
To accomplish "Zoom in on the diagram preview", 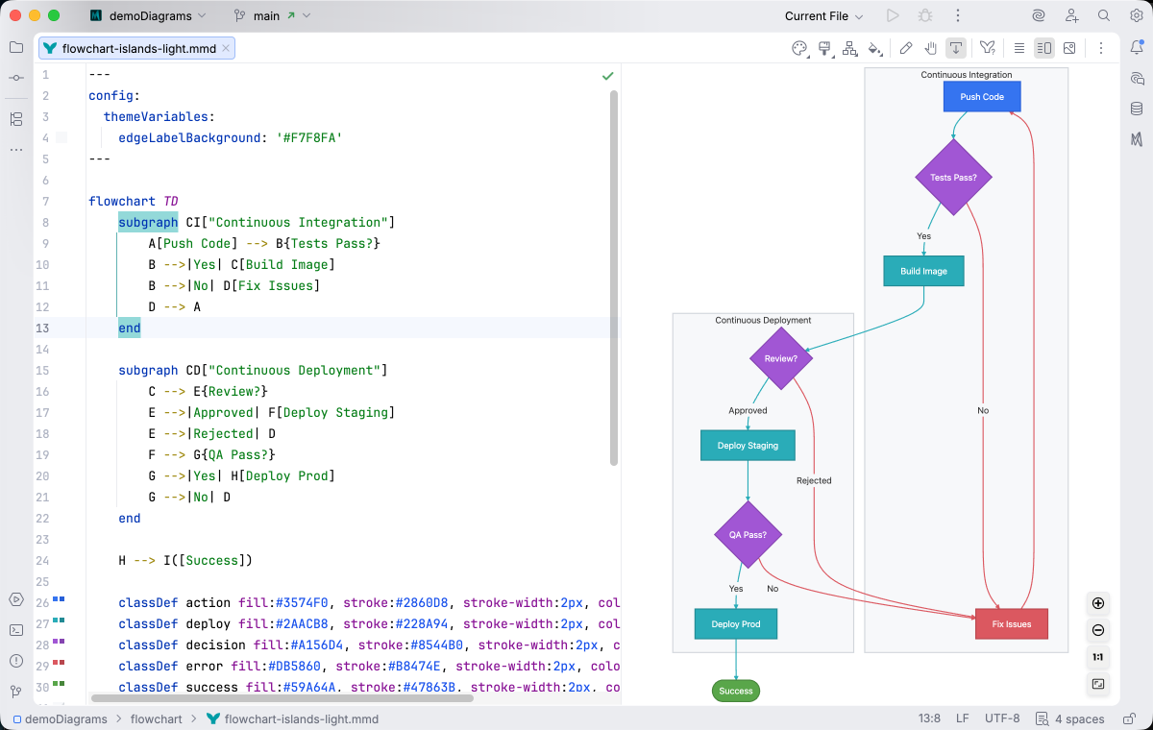I will 1098,604.
